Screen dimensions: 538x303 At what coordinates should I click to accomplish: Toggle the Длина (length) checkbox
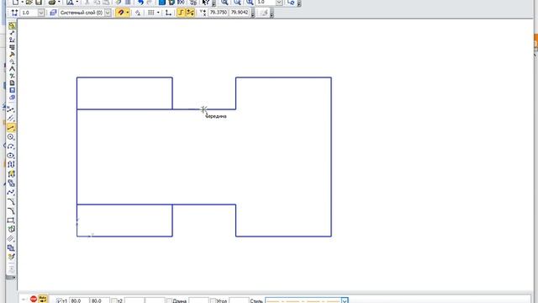click(169, 301)
